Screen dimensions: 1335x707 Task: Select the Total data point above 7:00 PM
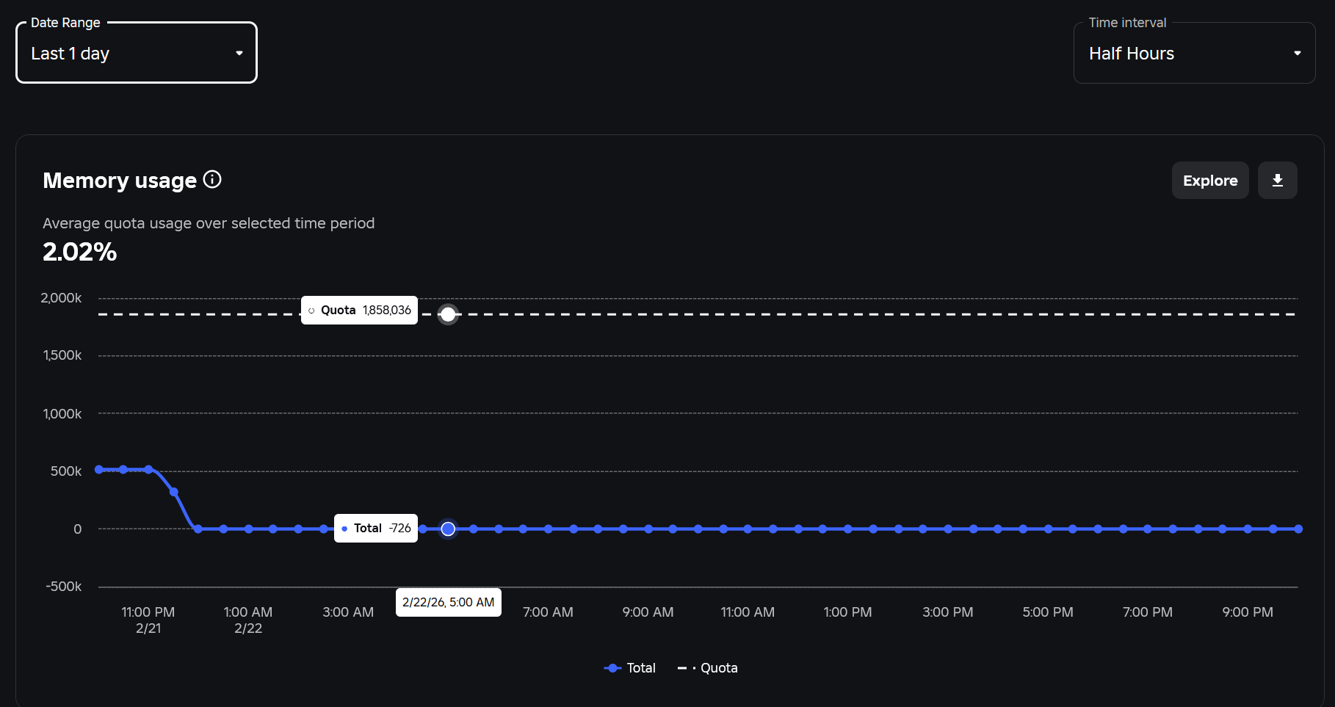(1148, 529)
